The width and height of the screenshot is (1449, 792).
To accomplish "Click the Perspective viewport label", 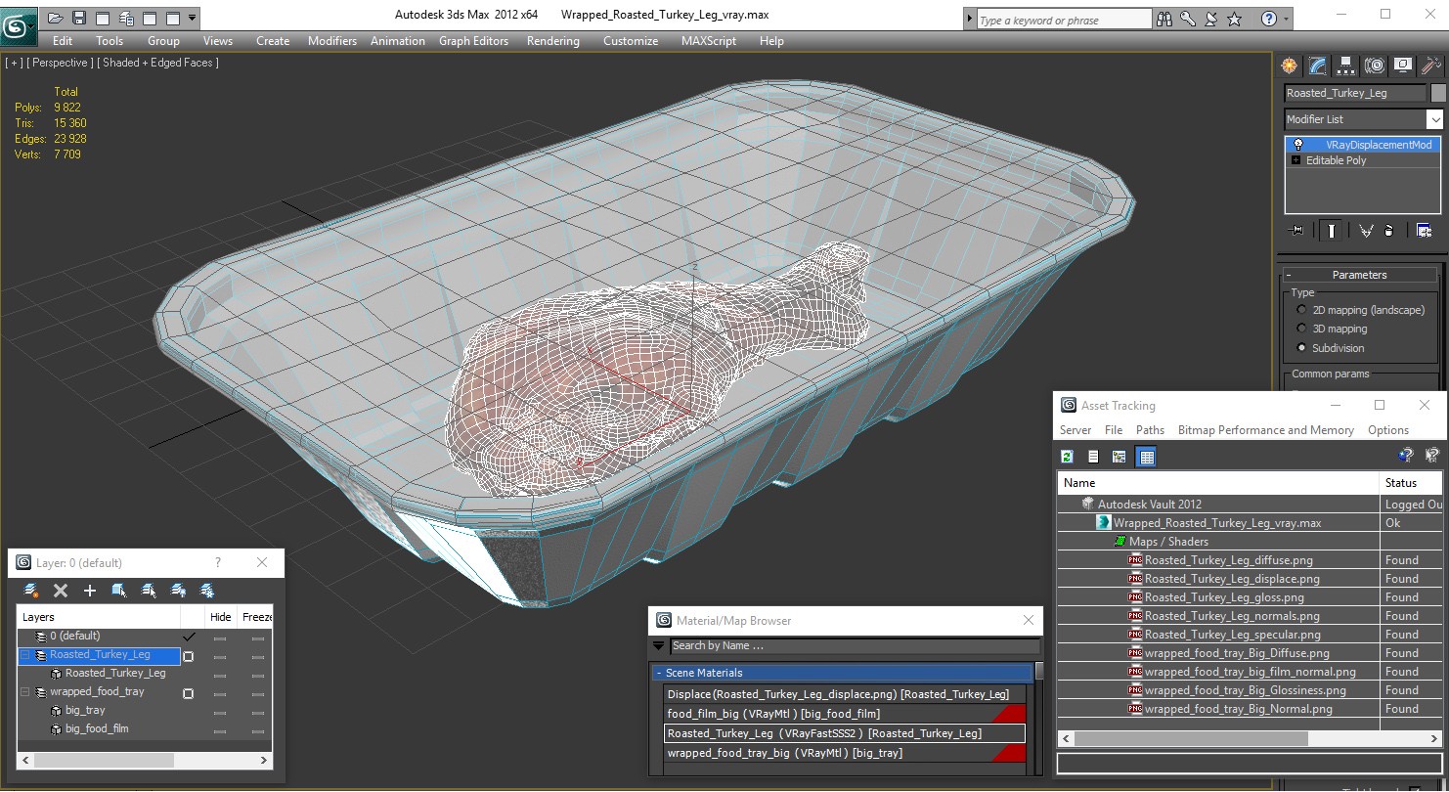I will pos(61,63).
